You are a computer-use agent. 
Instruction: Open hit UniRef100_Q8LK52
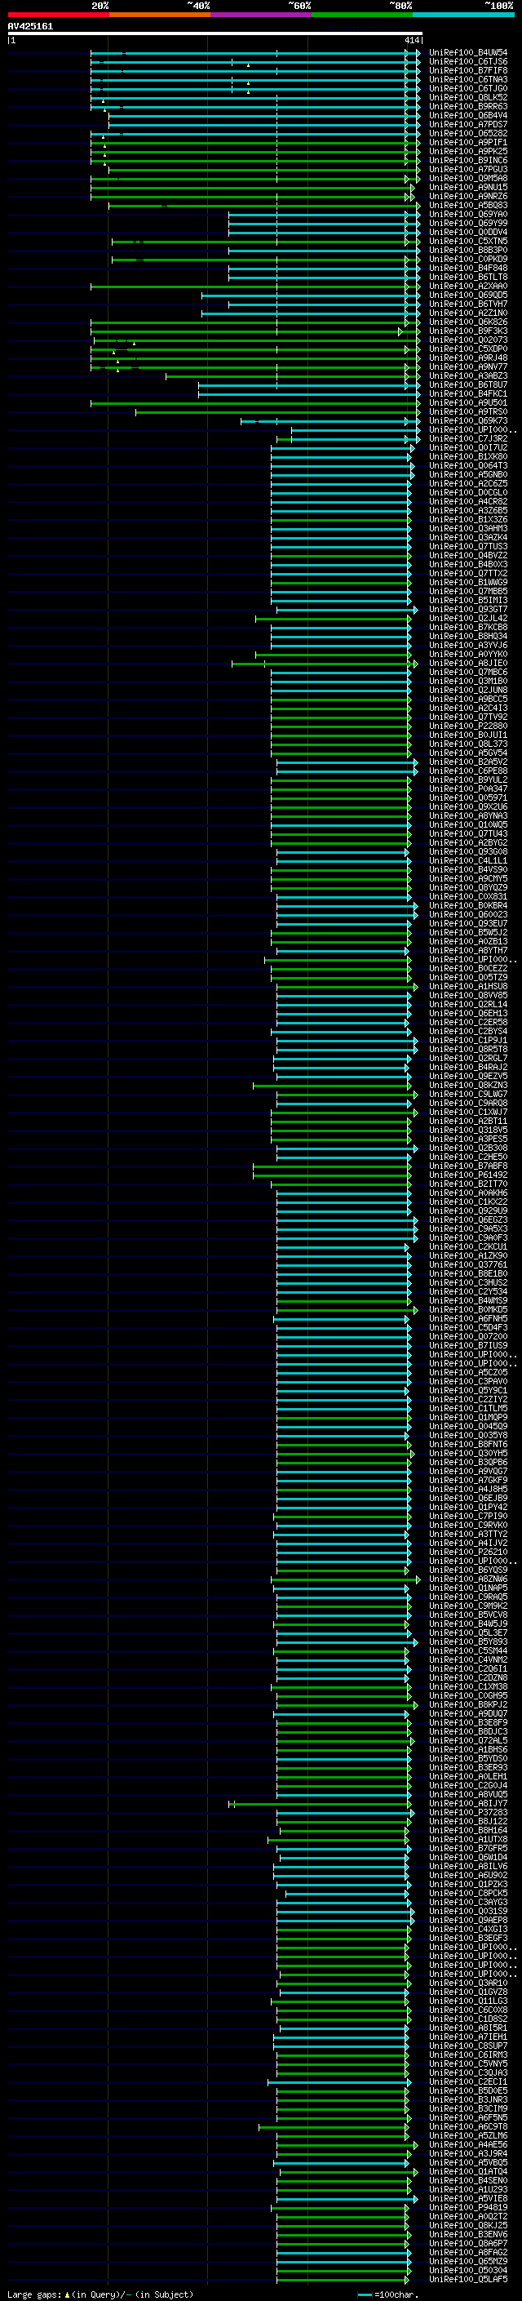(x=468, y=97)
